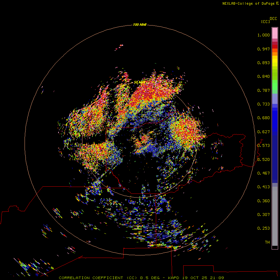Click the 0.520 legend value
280x280 pixels.
coord(264,160)
